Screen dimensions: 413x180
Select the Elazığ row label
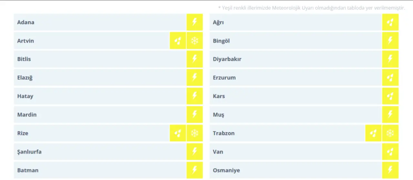point(25,78)
